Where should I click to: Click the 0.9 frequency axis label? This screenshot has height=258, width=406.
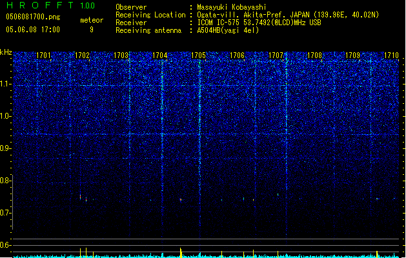(5, 148)
